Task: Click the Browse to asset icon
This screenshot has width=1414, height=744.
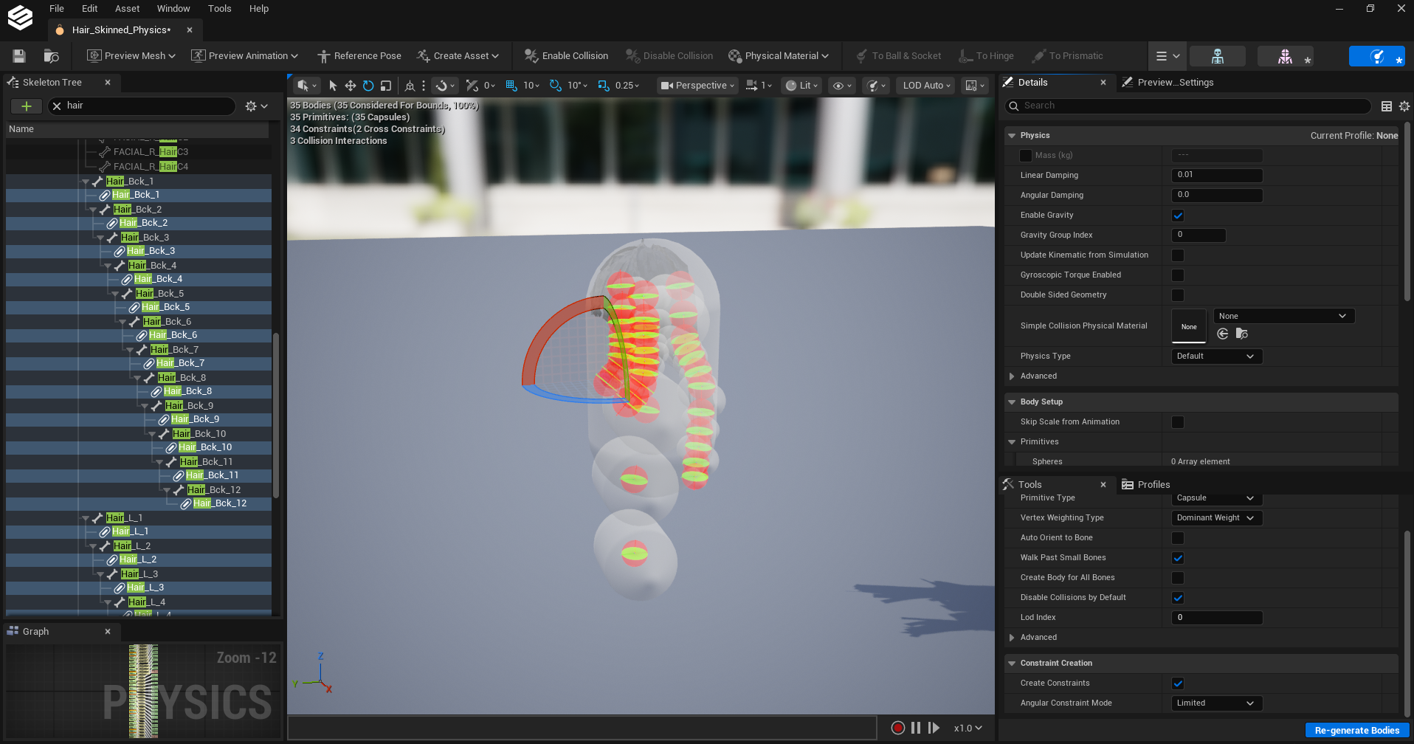Action: 51,56
